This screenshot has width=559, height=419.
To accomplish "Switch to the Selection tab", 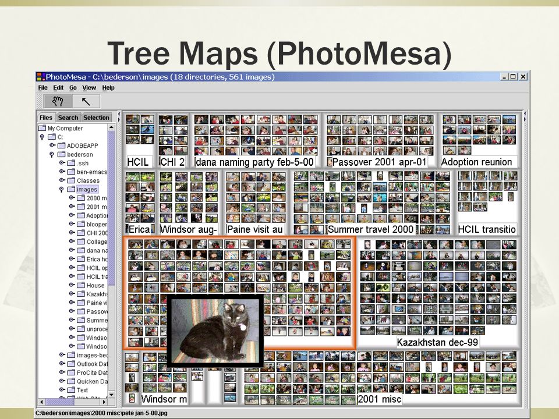I will (x=96, y=118).
